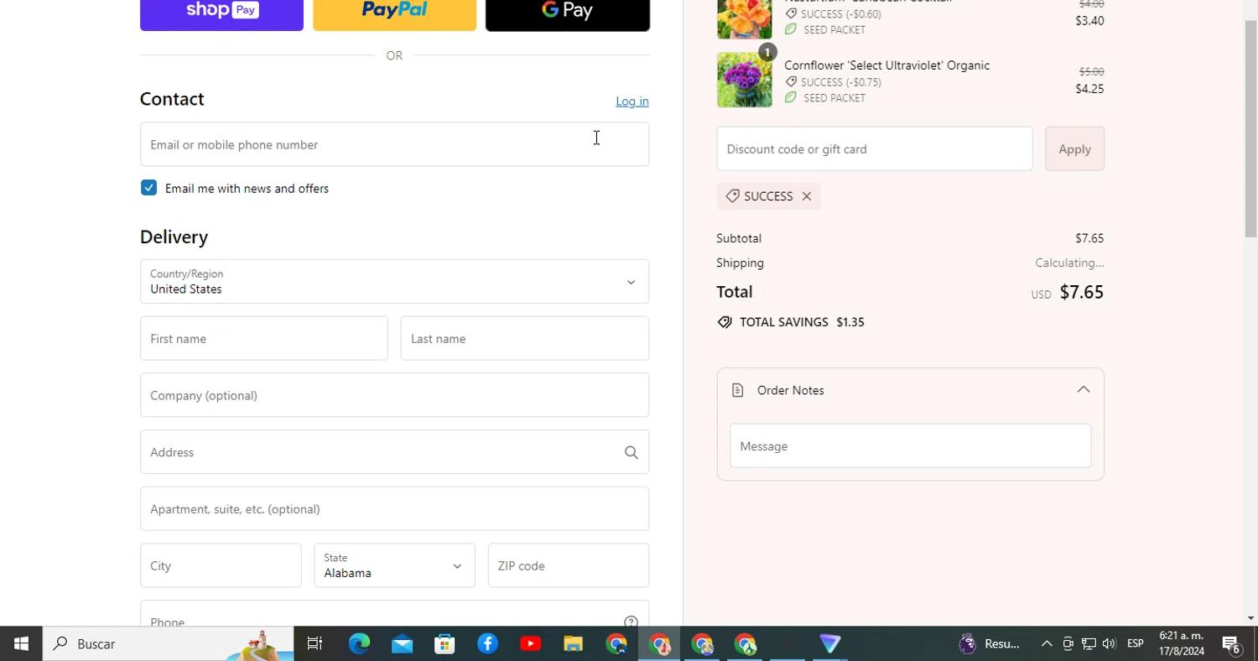The width and height of the screenshot is (1258, 661).
Task: Click the address search magnifier icon
Action: [x=632, y=453]
